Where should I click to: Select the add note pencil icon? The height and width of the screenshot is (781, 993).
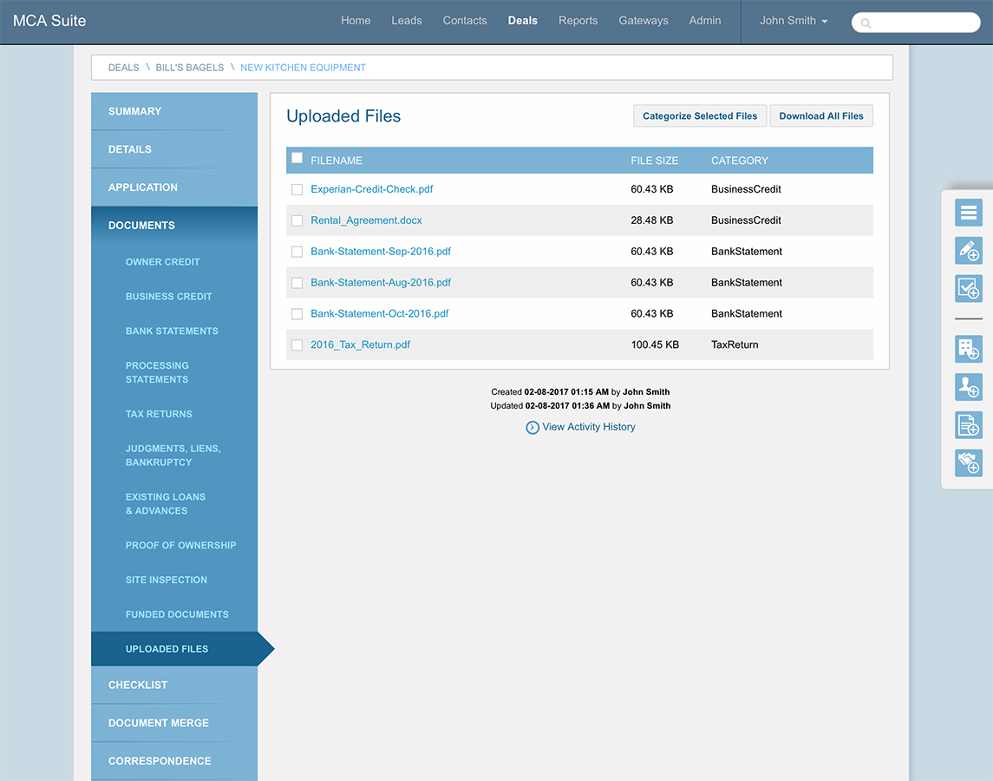[968, 250]
